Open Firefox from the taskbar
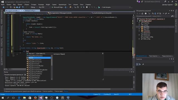The width and height of the screenshot is (178, 100). click(35, 98)
